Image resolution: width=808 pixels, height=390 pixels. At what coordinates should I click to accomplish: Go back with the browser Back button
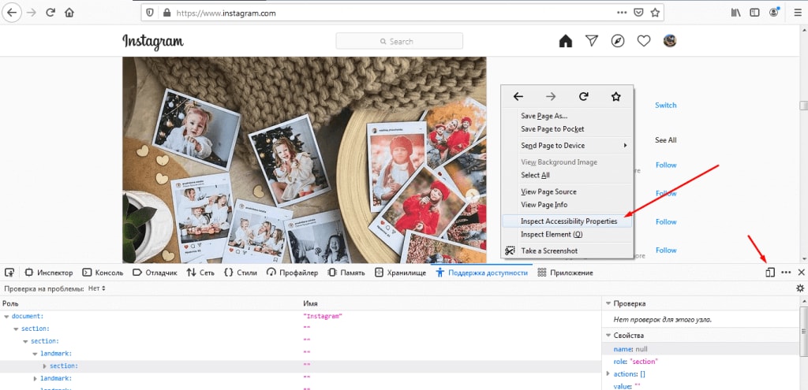[x=12, y=13]
